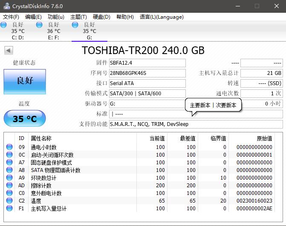286x226 pixels.
Task: Open the 帮助(H) menu
Action: 125,17
